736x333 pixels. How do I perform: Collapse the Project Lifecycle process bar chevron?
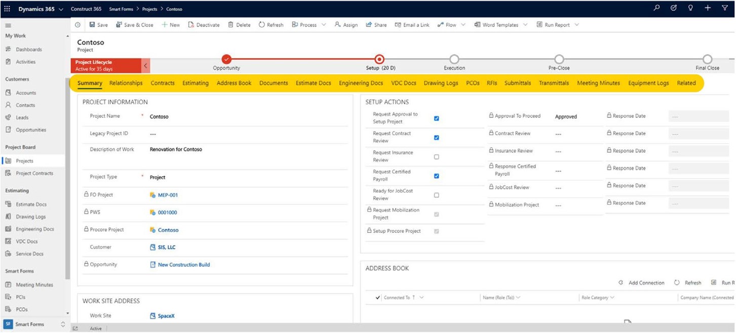146,66
